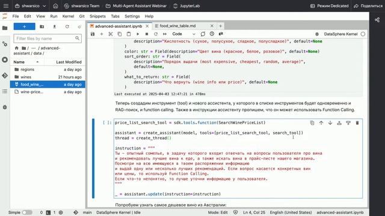This screenshot has height=216, width=385.
Task: Insert a cell below via toolbar plus
Action: click(x=102, y=34)
